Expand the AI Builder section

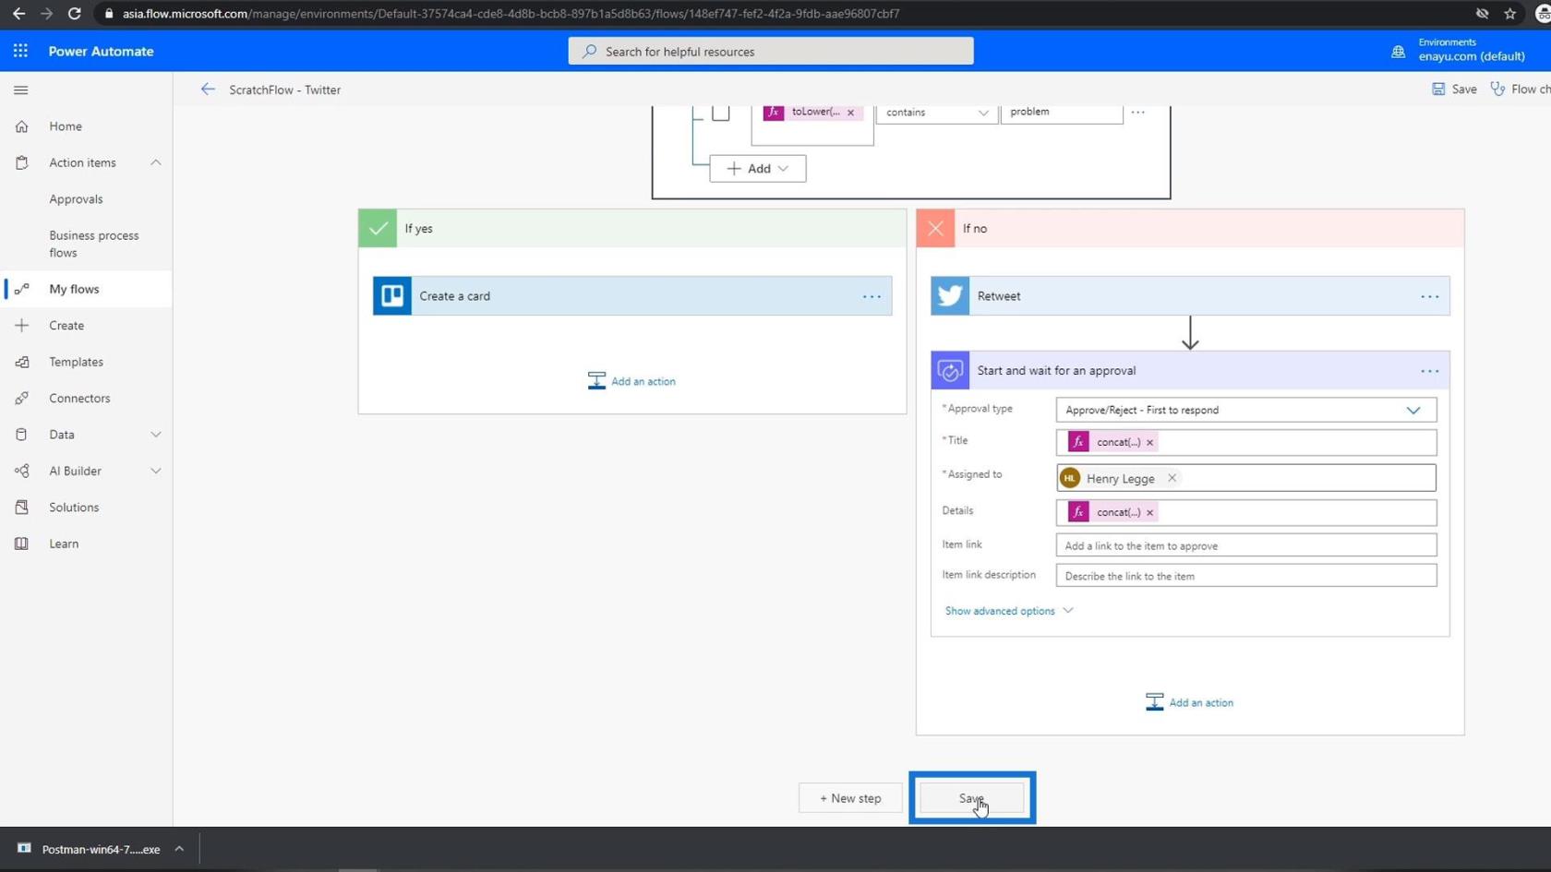pyautogui.click(x=155, y=471)
